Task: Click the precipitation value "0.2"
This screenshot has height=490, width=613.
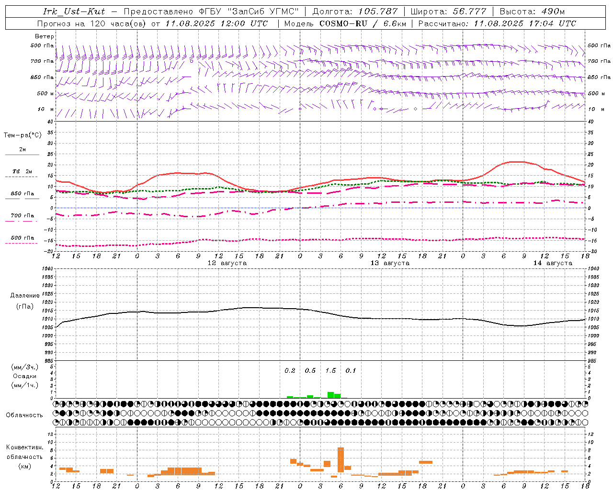Action: (x=290, y=371)
